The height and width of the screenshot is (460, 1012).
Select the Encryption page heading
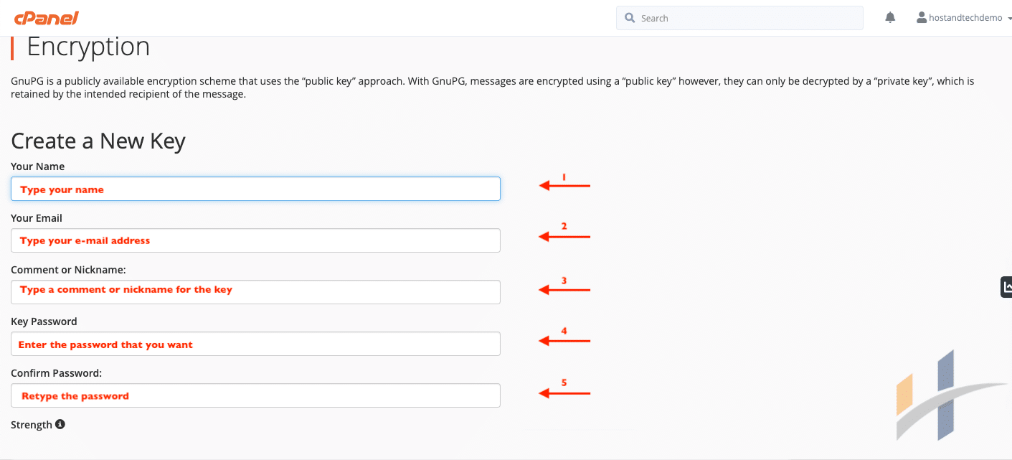88,46
